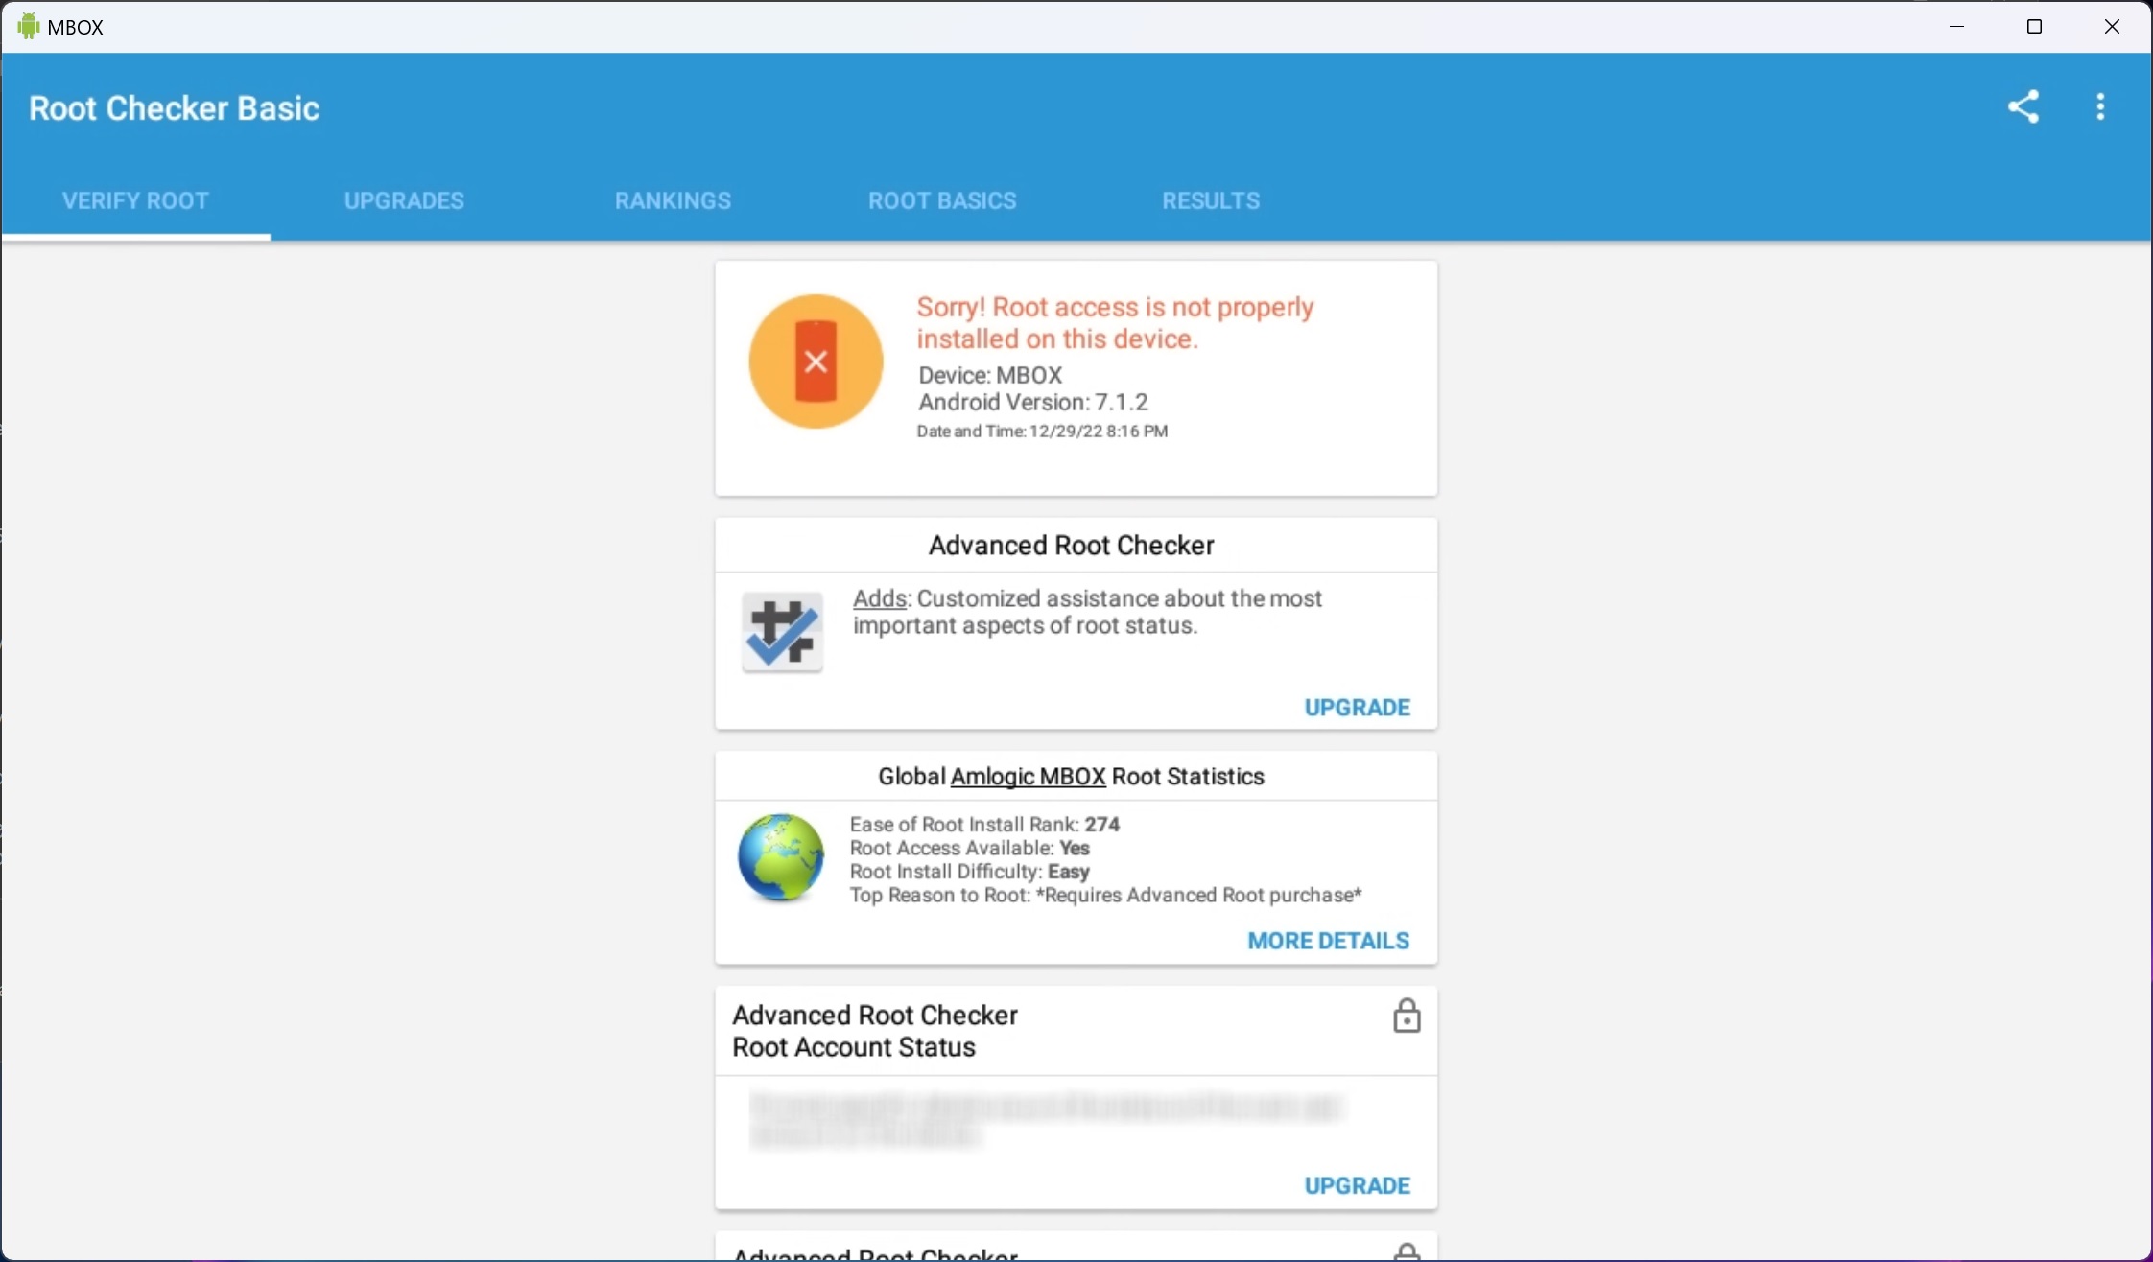Open the Root Basics tab
The height and width of the screenshot is (1262, 2153).
(942, 200)
